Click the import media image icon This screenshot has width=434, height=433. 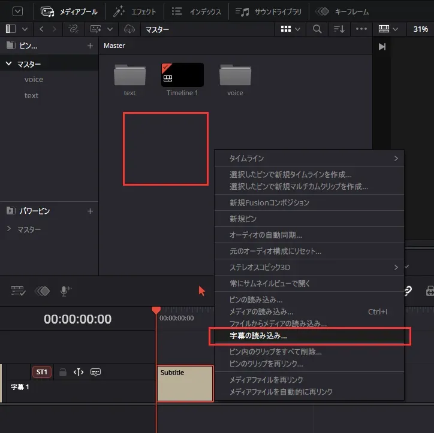click(x=96, y=29)
